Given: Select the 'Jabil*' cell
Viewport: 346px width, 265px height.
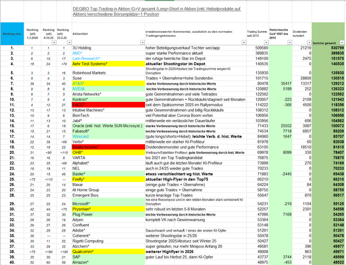Looking at the screenshot, I should [x=108, y=120].
